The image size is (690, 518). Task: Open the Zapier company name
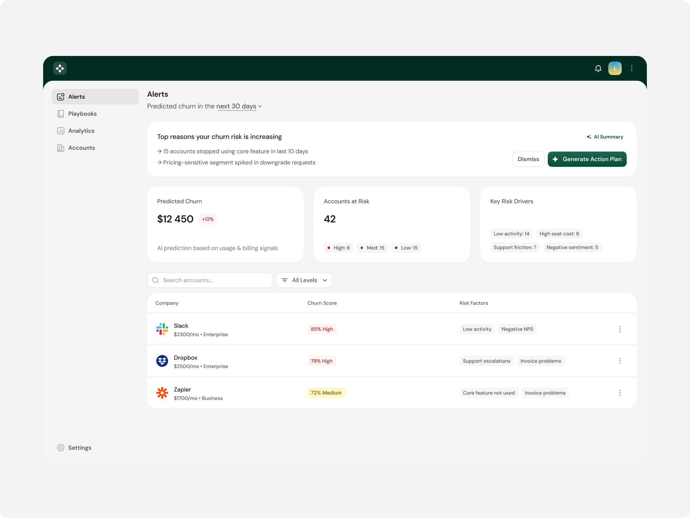coord(183,390)
